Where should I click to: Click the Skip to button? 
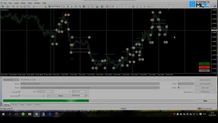61,96
